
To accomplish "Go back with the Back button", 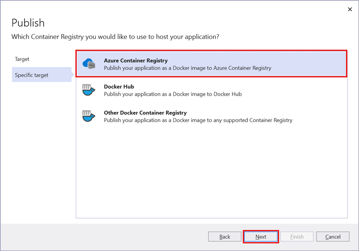I will pyautogui.click(x=225, y=237).
